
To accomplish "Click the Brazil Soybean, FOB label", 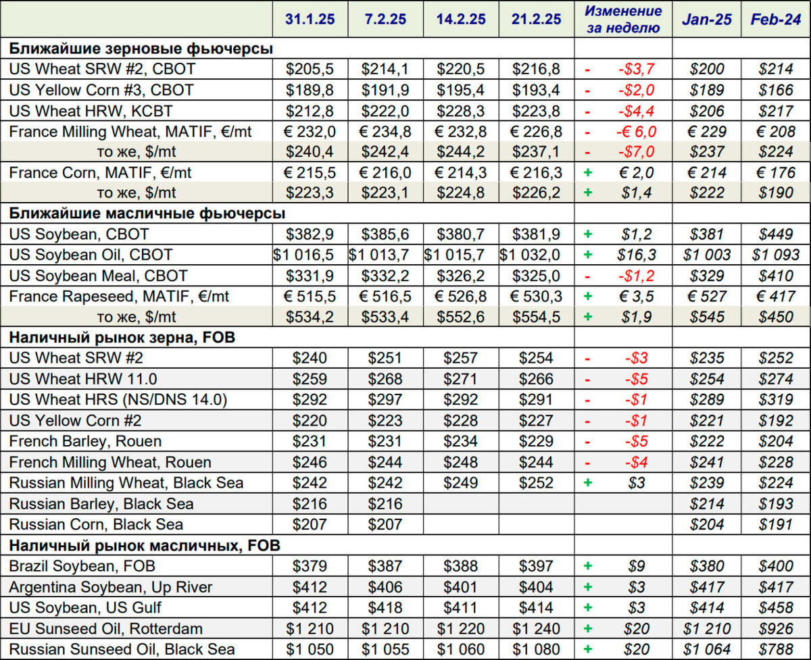I will (x=82, y=566).
